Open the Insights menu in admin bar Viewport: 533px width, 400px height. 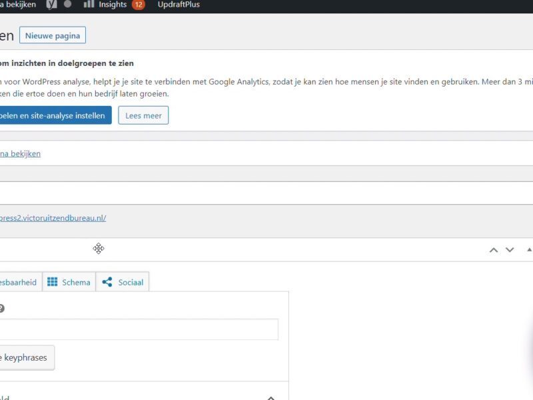[x=113, y=5]
